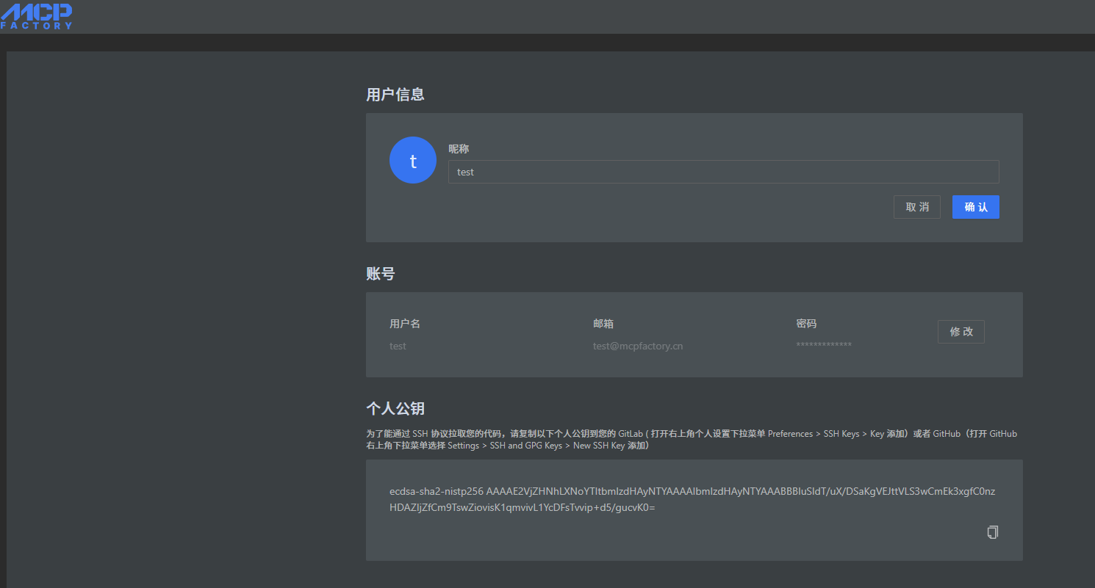
Task: Focus the 昵称 nickname input field
Action: (x=723, y=172)
